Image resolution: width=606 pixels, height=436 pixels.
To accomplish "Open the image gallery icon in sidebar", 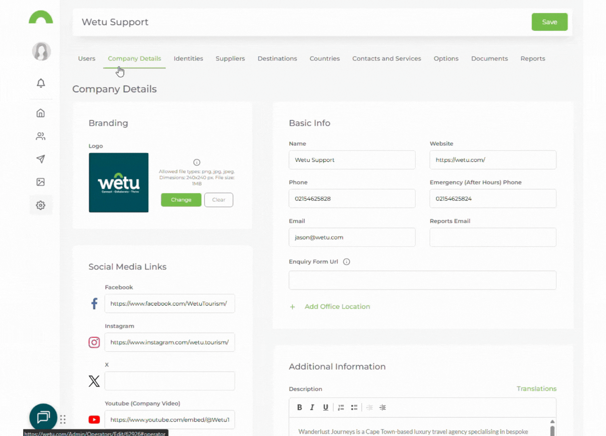I will coord(41,182).
